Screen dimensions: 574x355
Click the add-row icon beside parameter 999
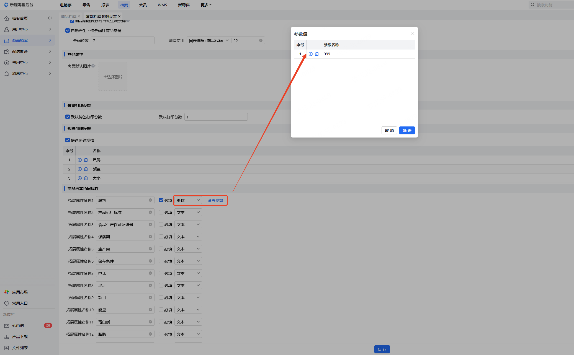(x=311, y=54)
